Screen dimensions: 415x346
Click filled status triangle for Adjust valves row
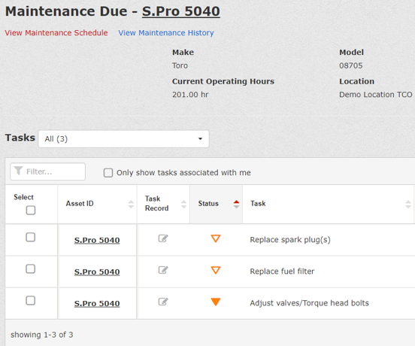[216, 302]
